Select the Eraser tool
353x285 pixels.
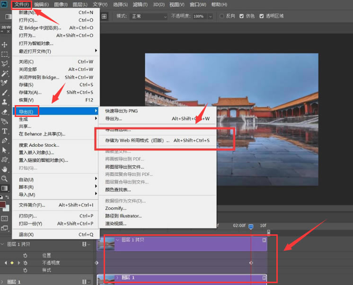5,112
